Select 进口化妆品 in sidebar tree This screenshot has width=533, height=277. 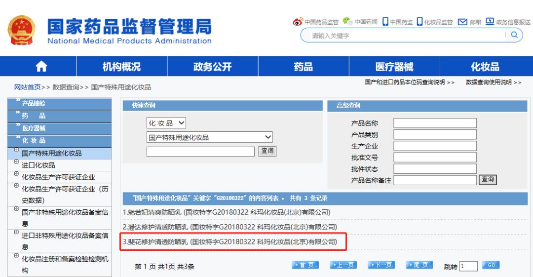click(38, 165)
